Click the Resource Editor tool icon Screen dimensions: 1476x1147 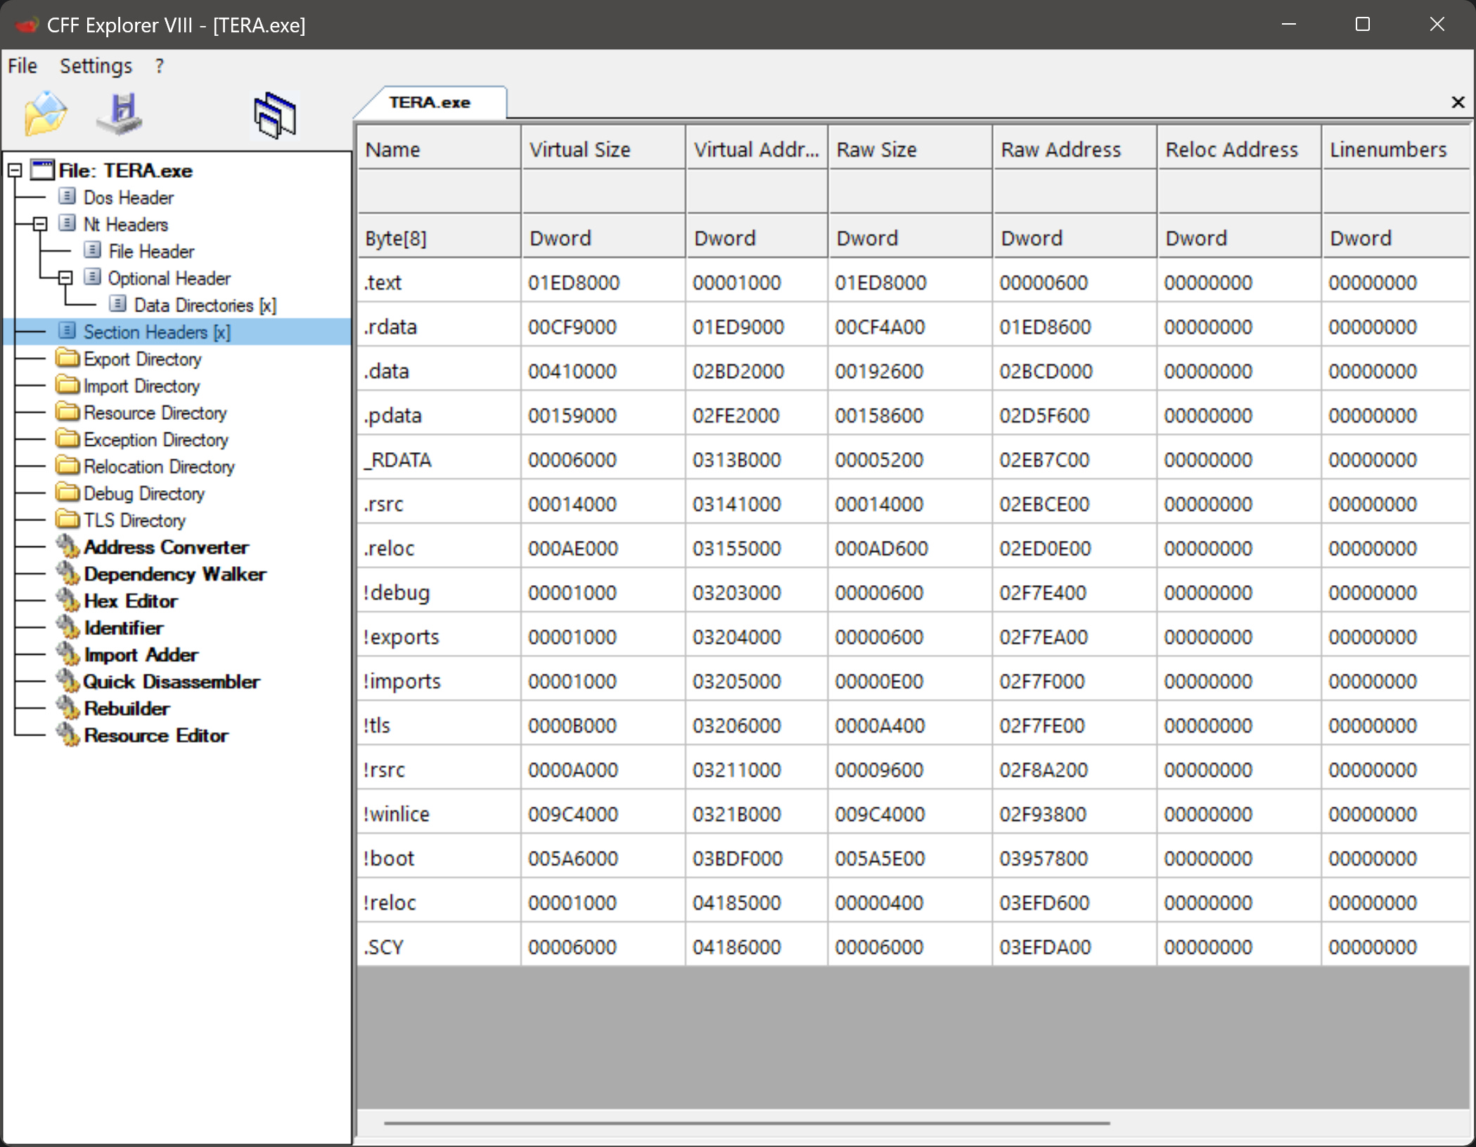pos(68,734)
